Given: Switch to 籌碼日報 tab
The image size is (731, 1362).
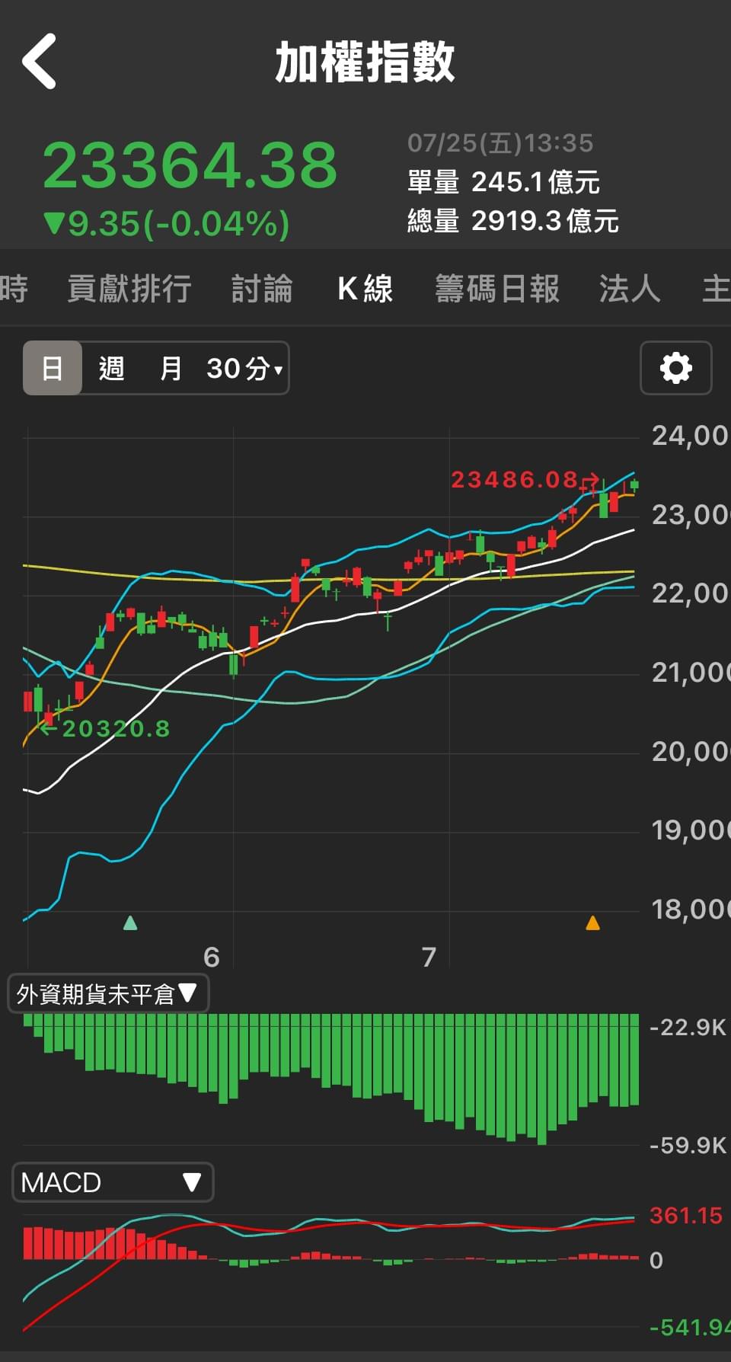Looking at the screenshot, I should tap(497, 289).
